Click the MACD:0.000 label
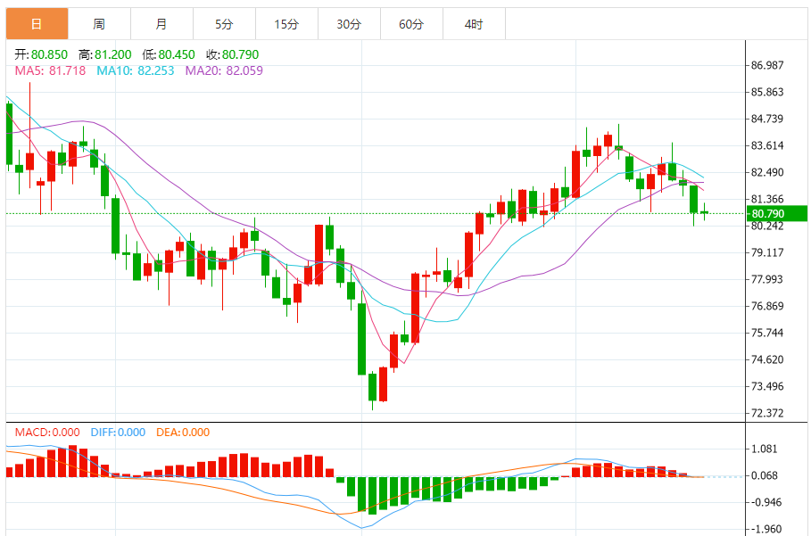The image size is (811, 536). (47, 433)
